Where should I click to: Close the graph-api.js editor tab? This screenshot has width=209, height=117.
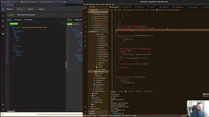click(120, 7)
